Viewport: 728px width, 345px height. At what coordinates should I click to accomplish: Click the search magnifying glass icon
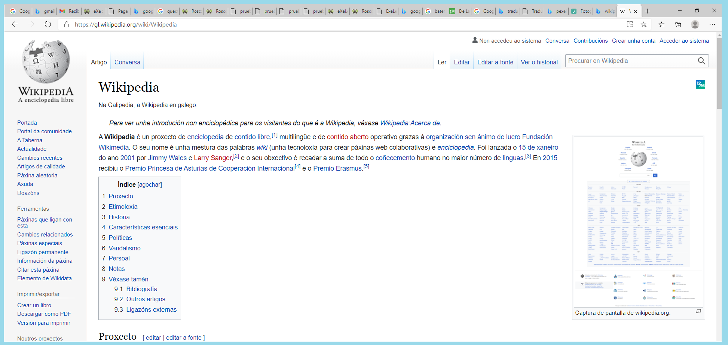pyautogui.click(x=701, y=61)
